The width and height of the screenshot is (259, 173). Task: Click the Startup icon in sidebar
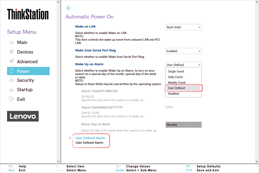coord(12,90)
